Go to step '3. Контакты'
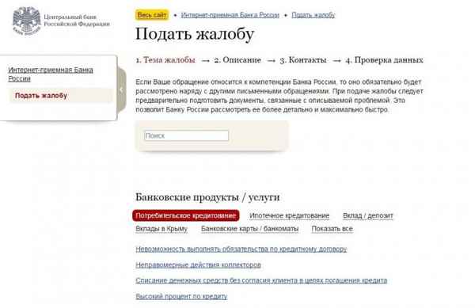The height and width of the screenshot is (308, 475). click(303, 60)
